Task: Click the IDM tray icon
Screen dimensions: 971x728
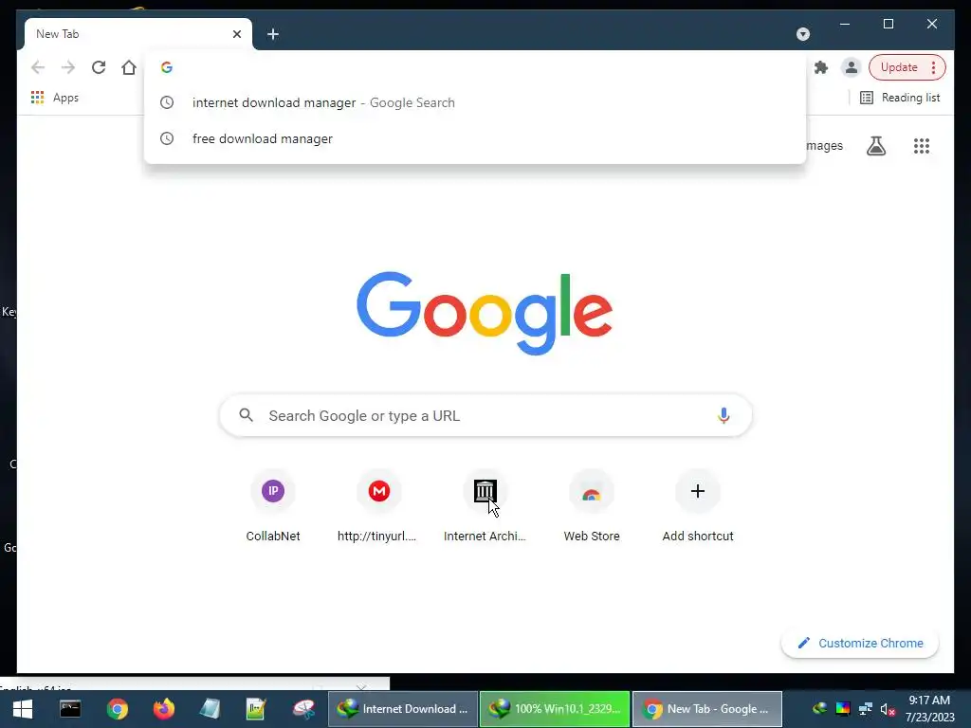Action: pyautogui.click(x=820, y=709)
